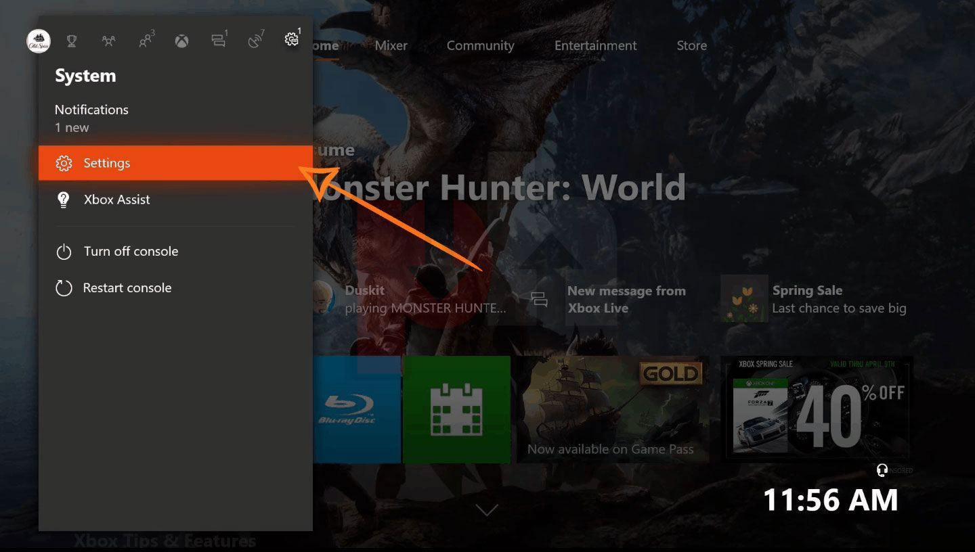Open the profile avatar in the guide

click(39, 41)
